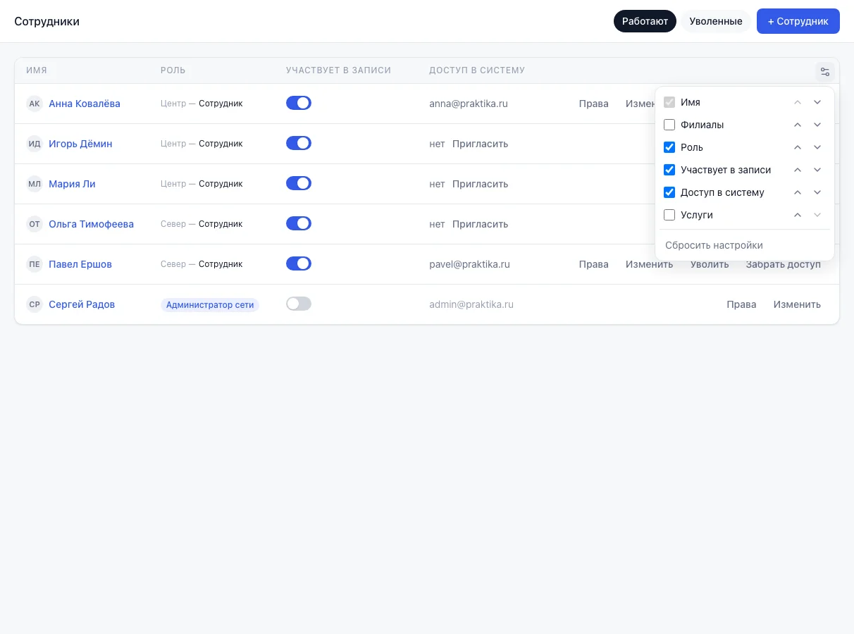Move the Роль column down with its arrow
Screen dimensions: 854x634
click(817, 147)
